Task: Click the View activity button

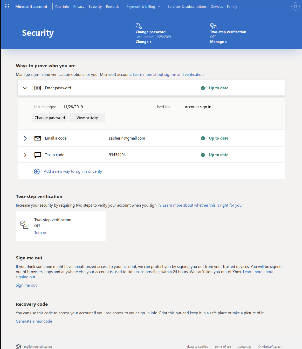Action: click(x=87, y=118)
